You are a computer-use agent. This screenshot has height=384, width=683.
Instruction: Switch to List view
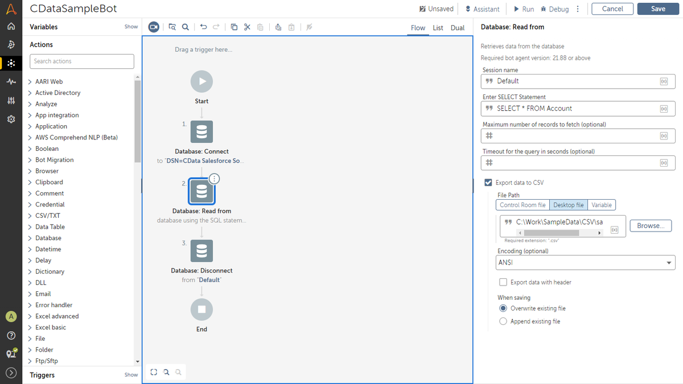click(438, 28)
